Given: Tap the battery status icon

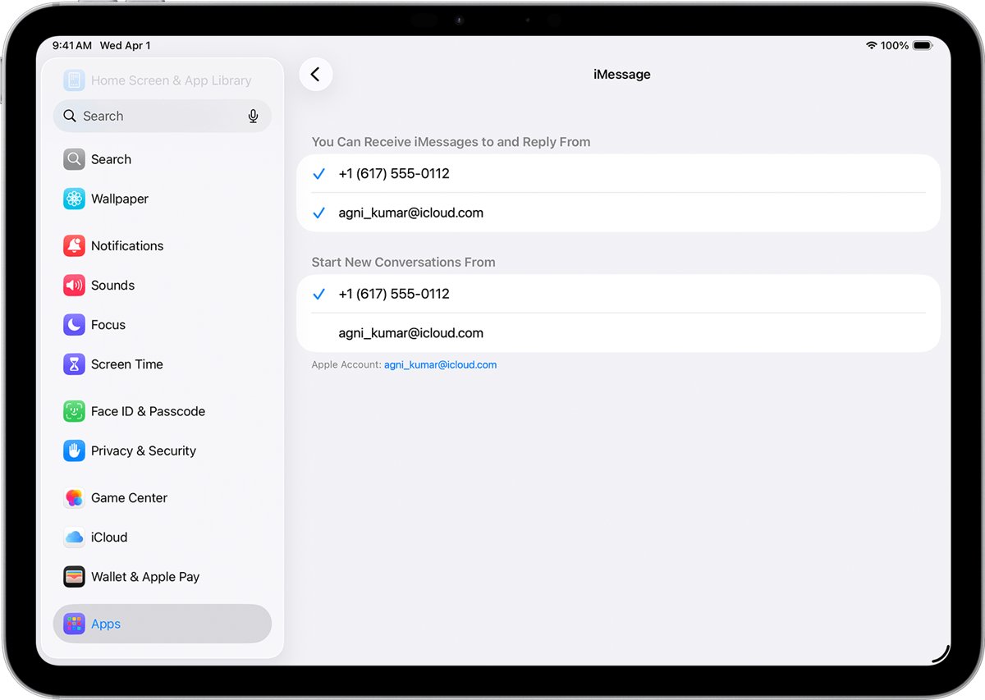Looking at the screenshot, I should pos(923,46).
